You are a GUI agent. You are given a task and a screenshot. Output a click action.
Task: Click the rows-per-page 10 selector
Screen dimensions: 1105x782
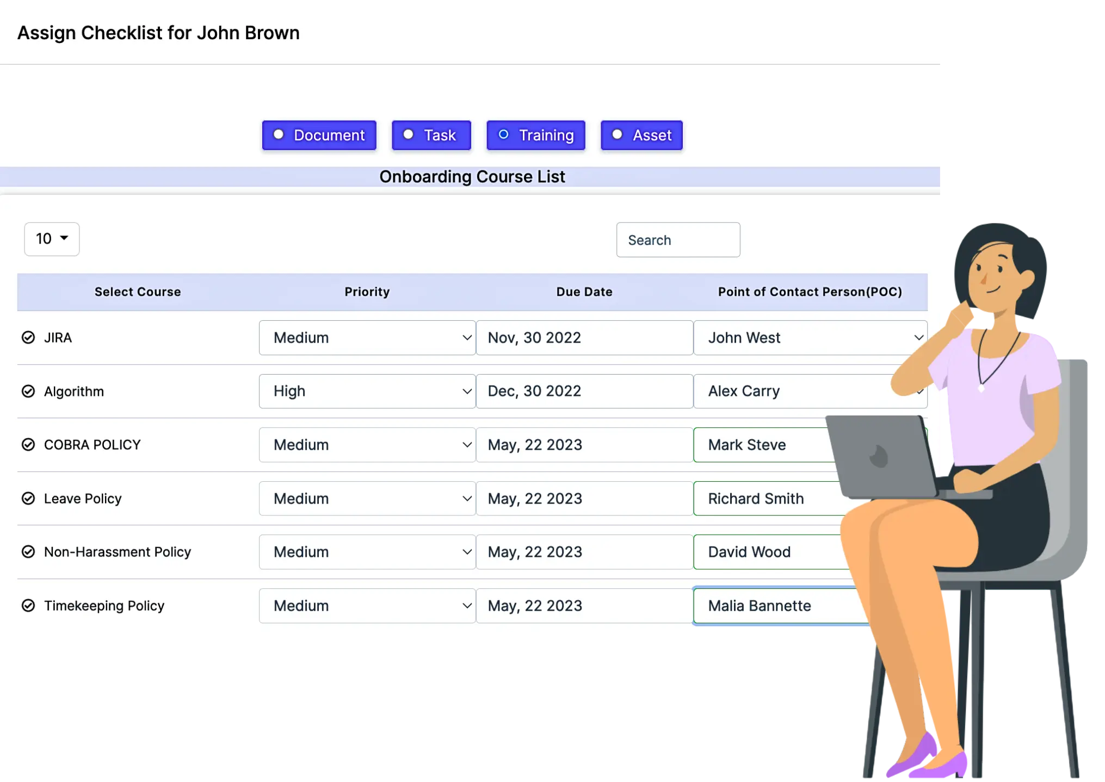pos(52,239)
